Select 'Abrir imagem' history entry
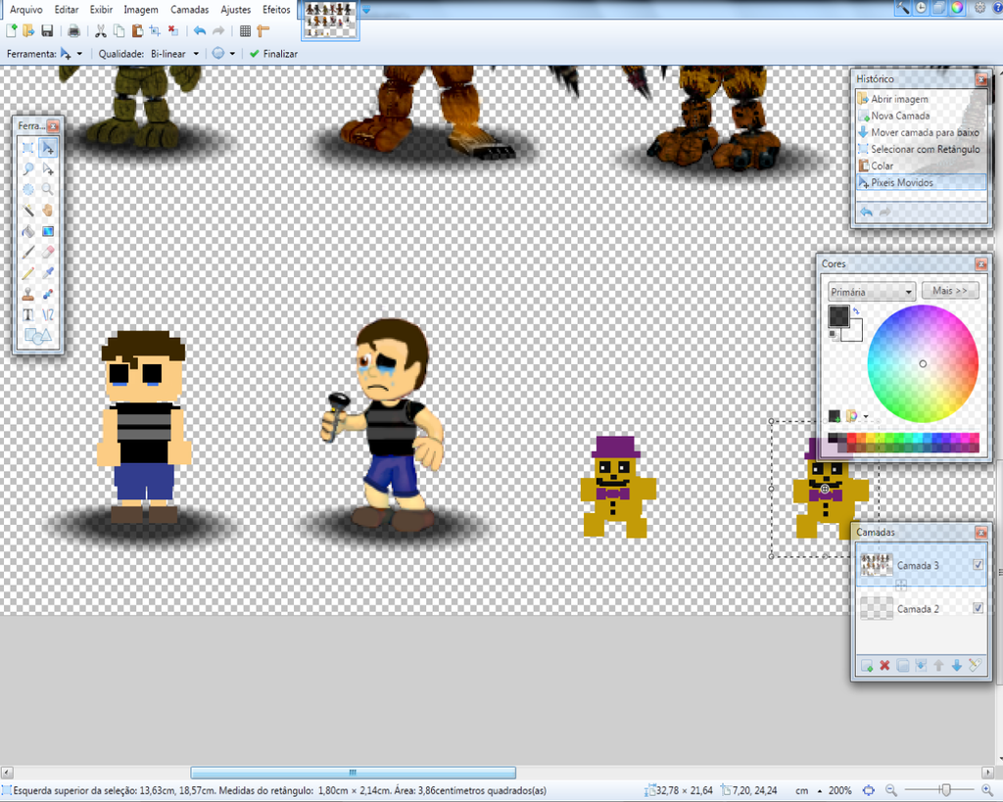 click(x=921, y=99)
